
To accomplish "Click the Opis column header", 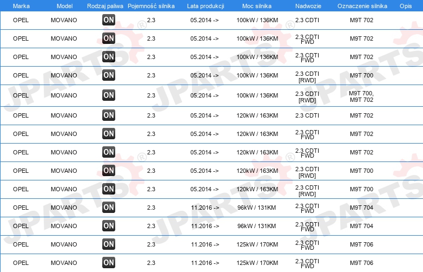I will tap(406, 6).
